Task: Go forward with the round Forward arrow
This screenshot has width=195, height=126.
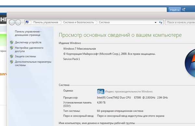Action: point(18,22)
